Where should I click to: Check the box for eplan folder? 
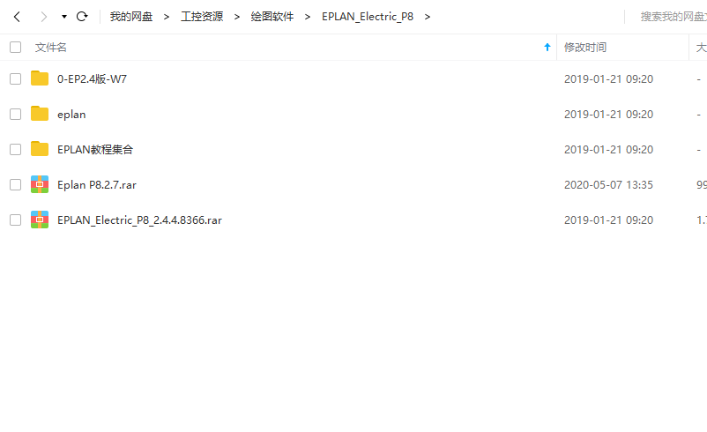coord(15,114)
